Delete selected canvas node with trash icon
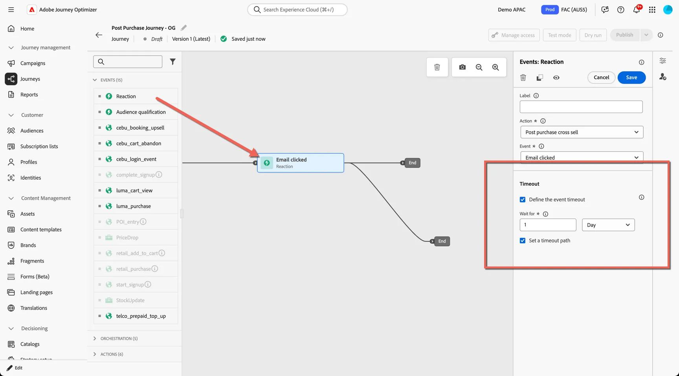 pos(437,67)
